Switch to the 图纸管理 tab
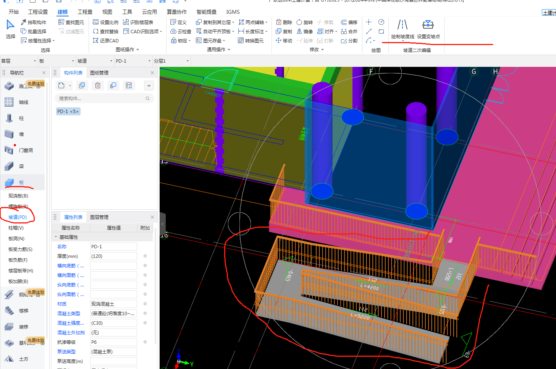The image size is (556, 369). pos(99,73)
